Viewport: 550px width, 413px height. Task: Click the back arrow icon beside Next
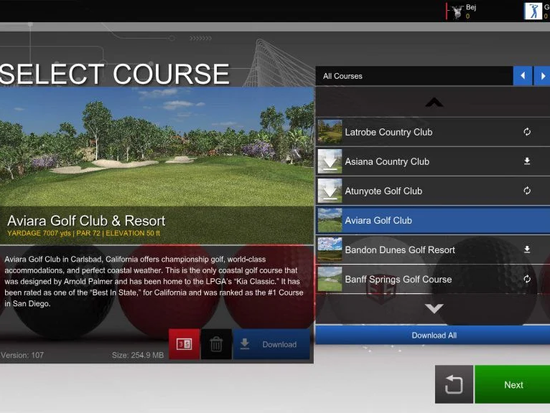[454, 384]
